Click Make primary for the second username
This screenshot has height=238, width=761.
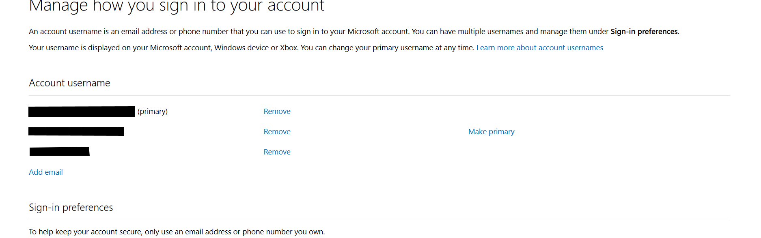(x=491, y=132)
